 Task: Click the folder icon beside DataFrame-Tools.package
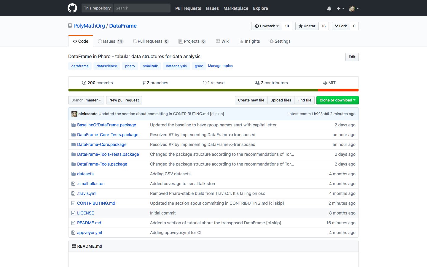pyautogui.click(x=74, y=164)
